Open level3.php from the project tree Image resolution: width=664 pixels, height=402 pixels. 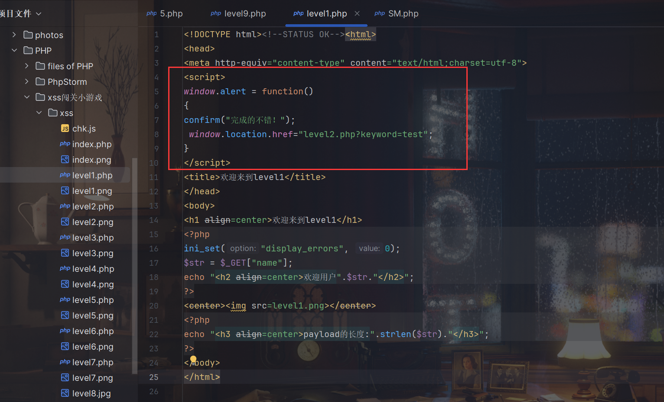[x=93, y=238]
